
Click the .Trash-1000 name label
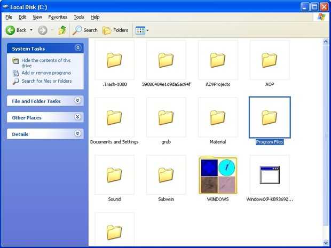114,84
